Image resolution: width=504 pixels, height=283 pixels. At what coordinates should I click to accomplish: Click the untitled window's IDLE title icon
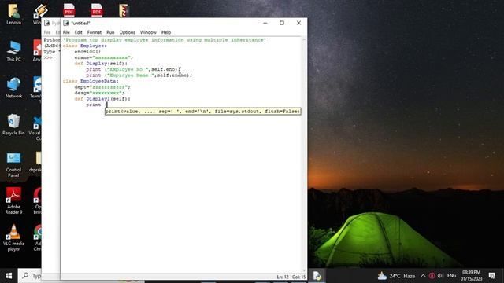[x=66, y=23]
